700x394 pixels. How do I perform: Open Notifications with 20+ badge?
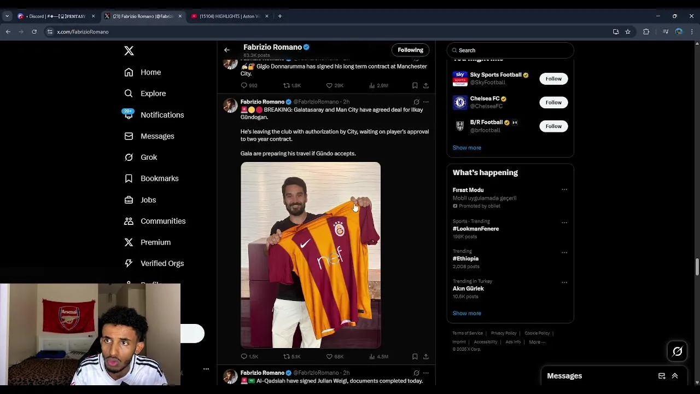[x=154, y=115]
